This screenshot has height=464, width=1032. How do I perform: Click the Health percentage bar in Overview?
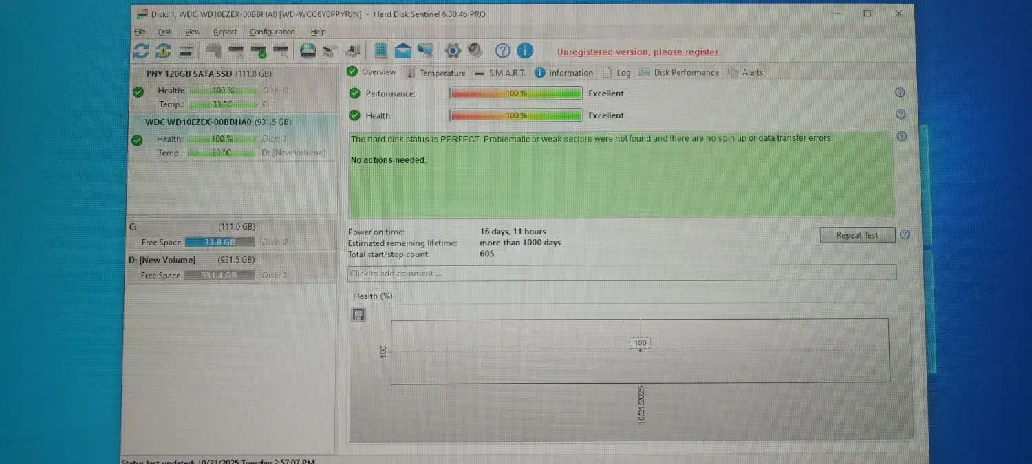point(516,115)
